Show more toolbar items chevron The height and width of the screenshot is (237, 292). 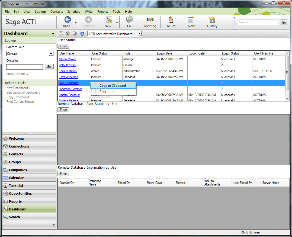[x=233, y=17]
